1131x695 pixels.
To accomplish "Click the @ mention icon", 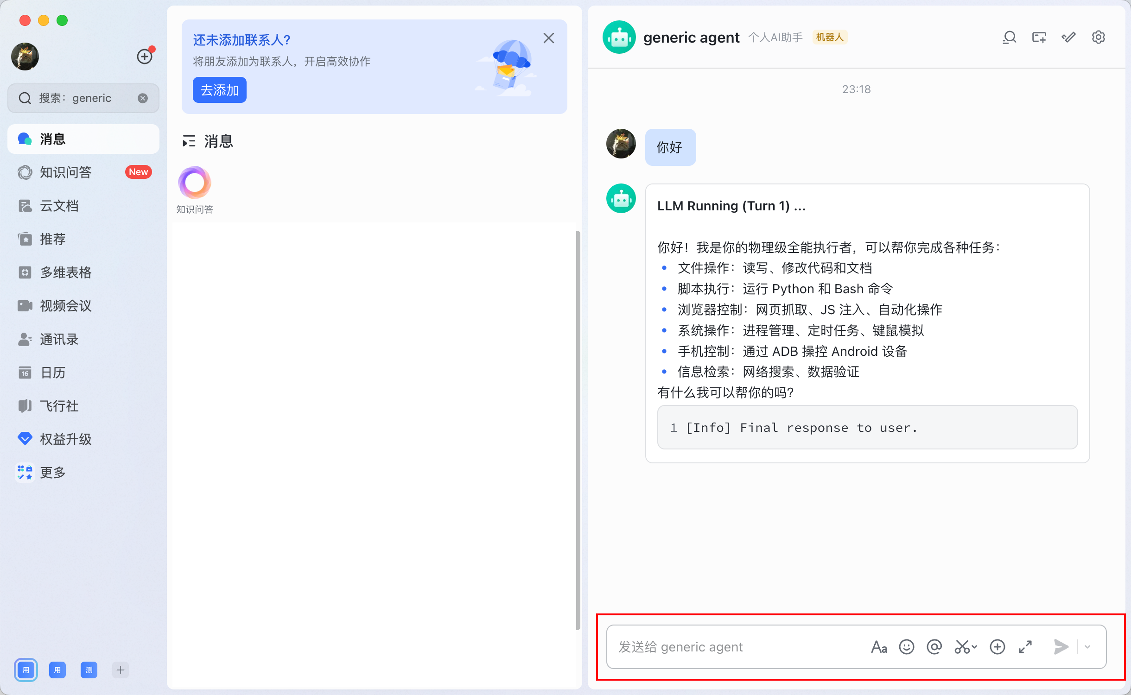I will coord(934,647).
